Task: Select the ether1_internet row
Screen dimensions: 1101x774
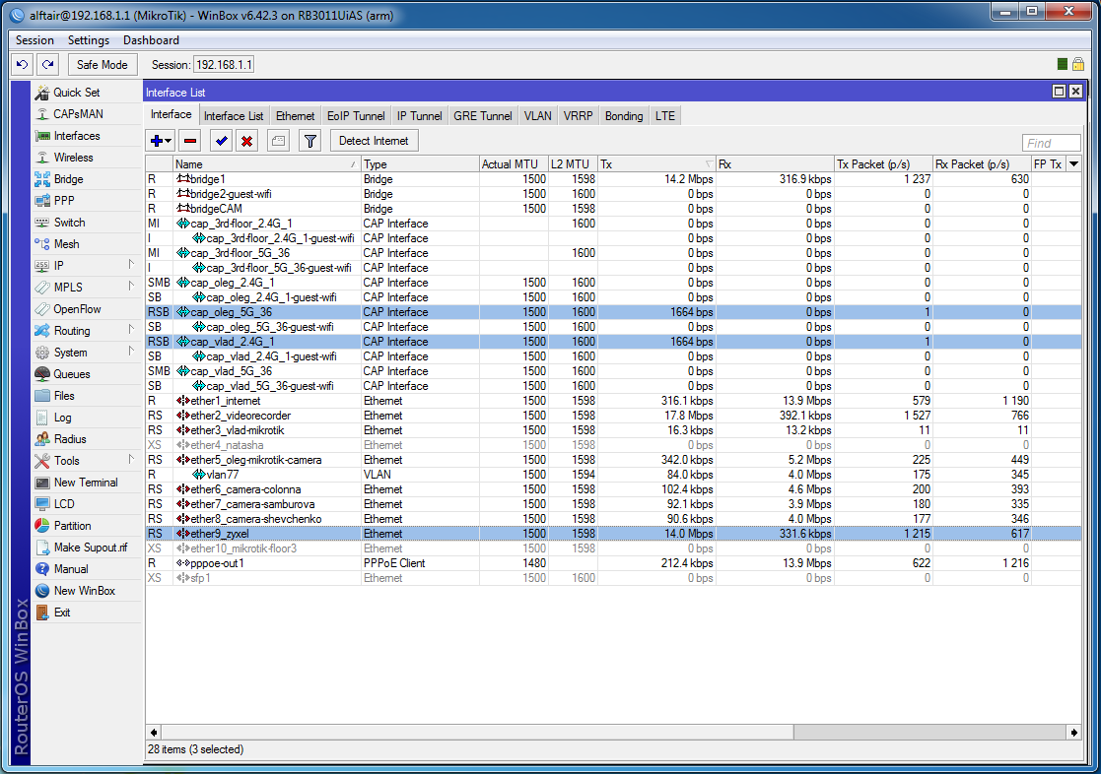Action: tap(613, 401)
